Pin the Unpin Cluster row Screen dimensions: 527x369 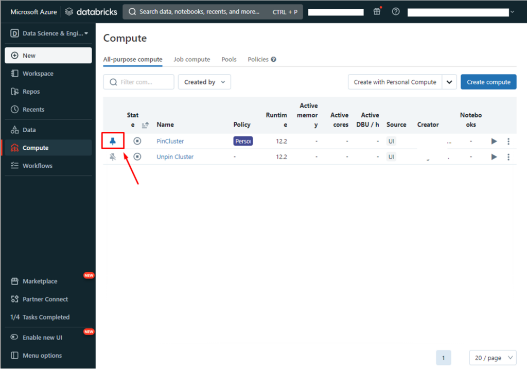pos(113,156)
